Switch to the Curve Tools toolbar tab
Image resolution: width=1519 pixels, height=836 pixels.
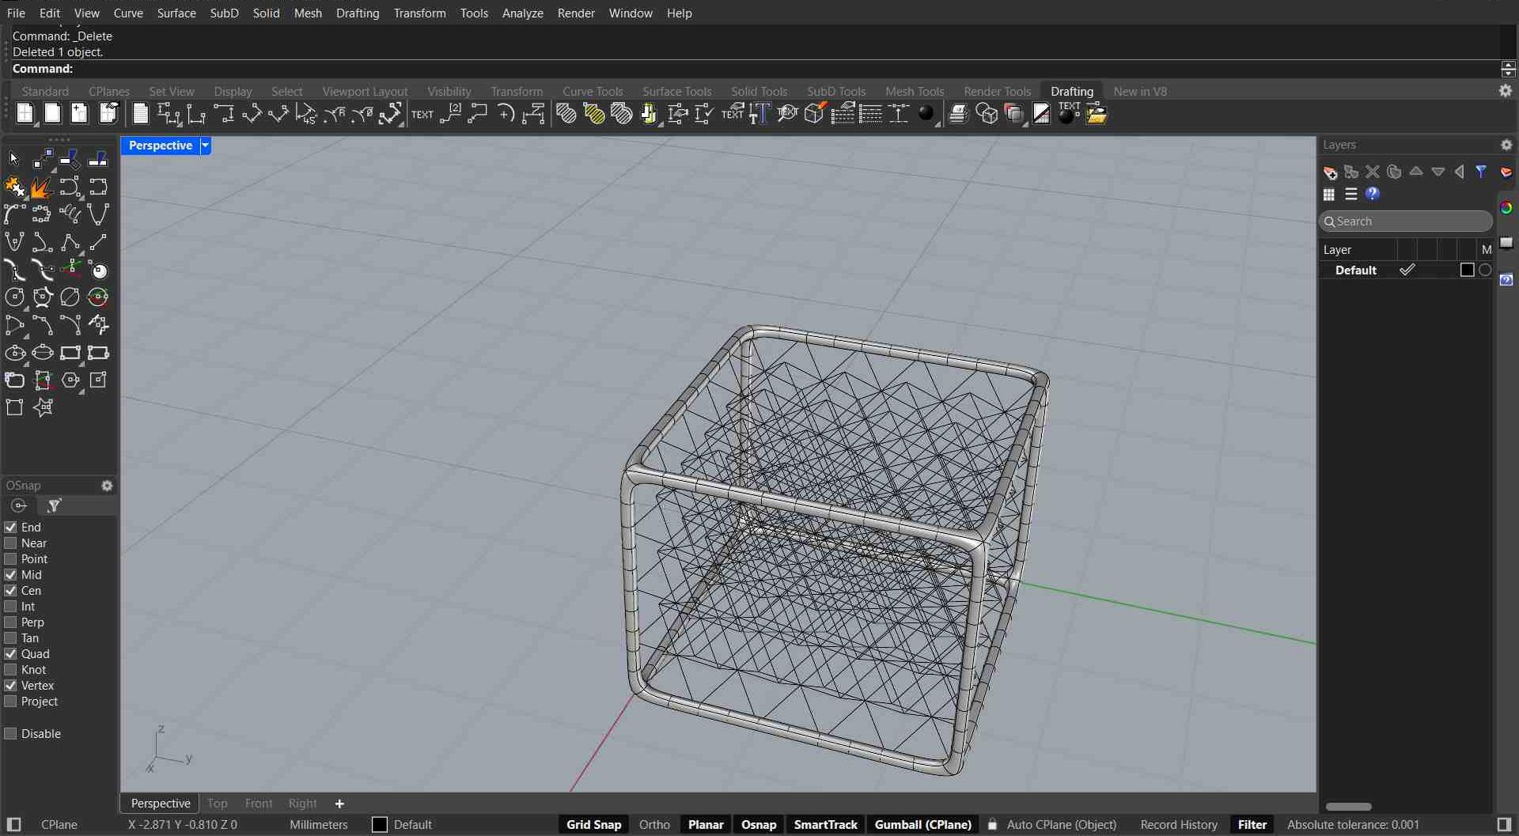click(x=593, y=92)
